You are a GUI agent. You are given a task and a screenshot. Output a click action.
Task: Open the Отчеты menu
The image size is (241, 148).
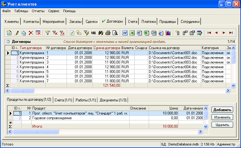pos(38,11)
